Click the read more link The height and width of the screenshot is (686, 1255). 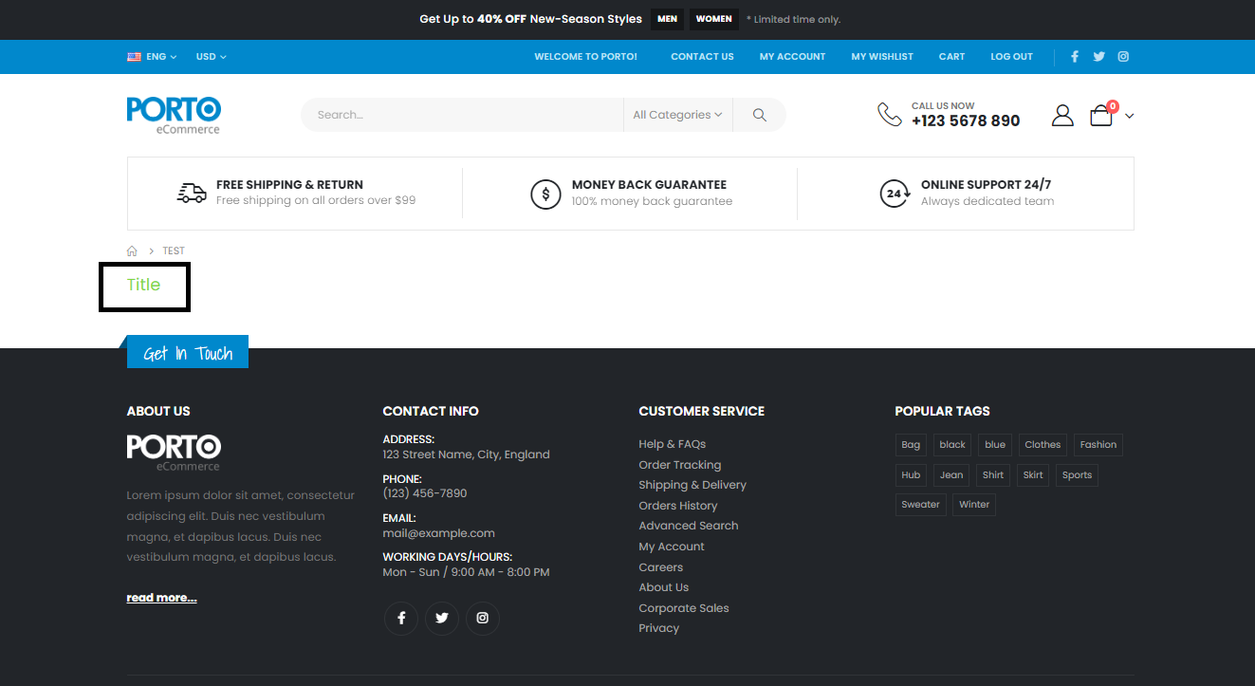pos(161,598)
